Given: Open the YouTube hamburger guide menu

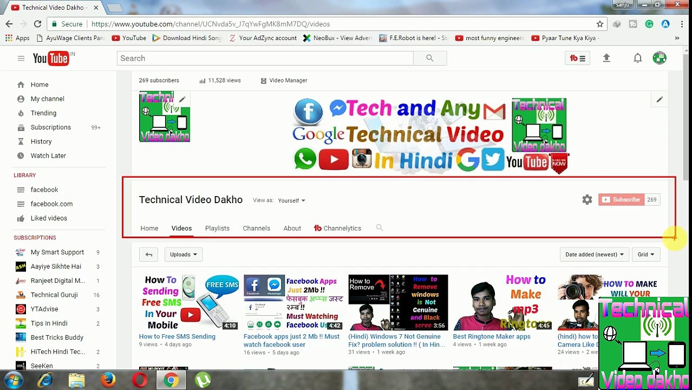Looking at the screenshot, I should 21,58.
